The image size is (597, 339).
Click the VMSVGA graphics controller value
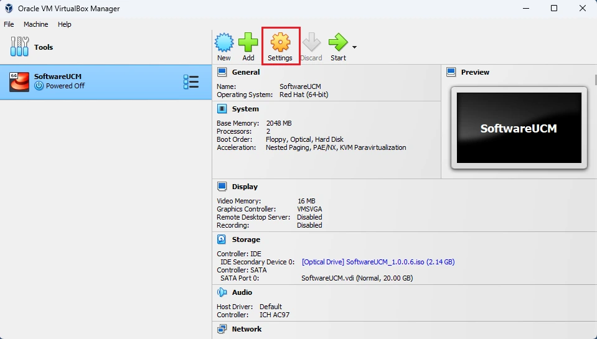[x=309, y=209]
